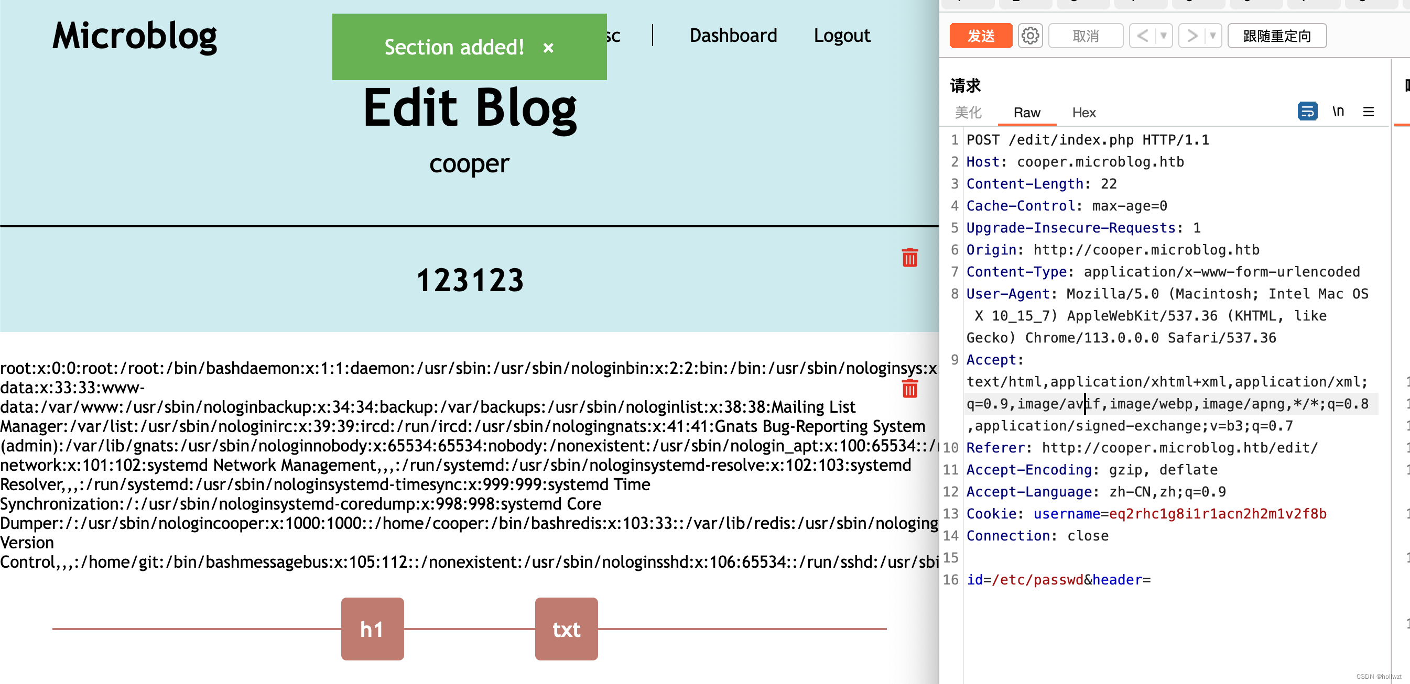Screen dimensions: 1410x684
Task: Click the 跟随重定向 follow redirect button
Action: point(1276,36)
